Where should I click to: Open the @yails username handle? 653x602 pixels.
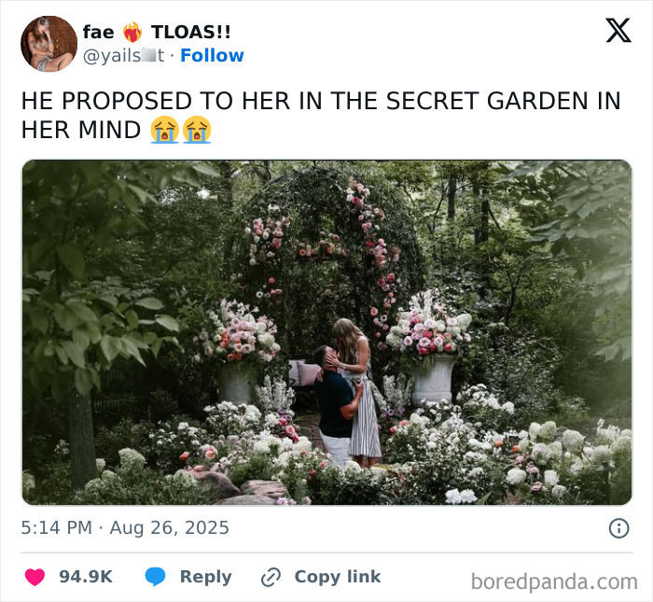click(124, 55)
